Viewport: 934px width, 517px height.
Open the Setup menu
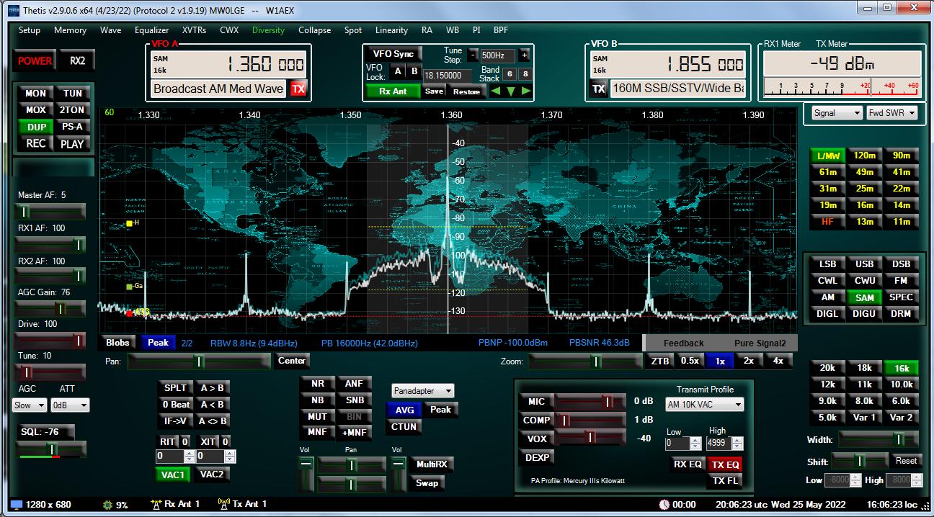pos(30,30)
